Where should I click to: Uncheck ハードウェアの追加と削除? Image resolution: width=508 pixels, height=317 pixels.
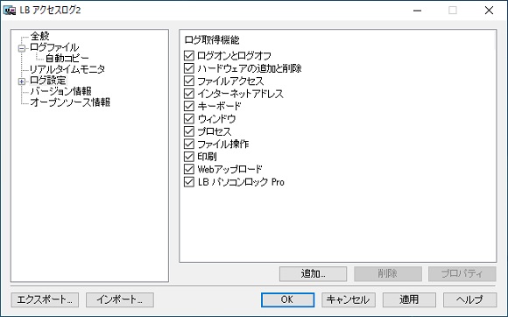[x=189, y=68]
